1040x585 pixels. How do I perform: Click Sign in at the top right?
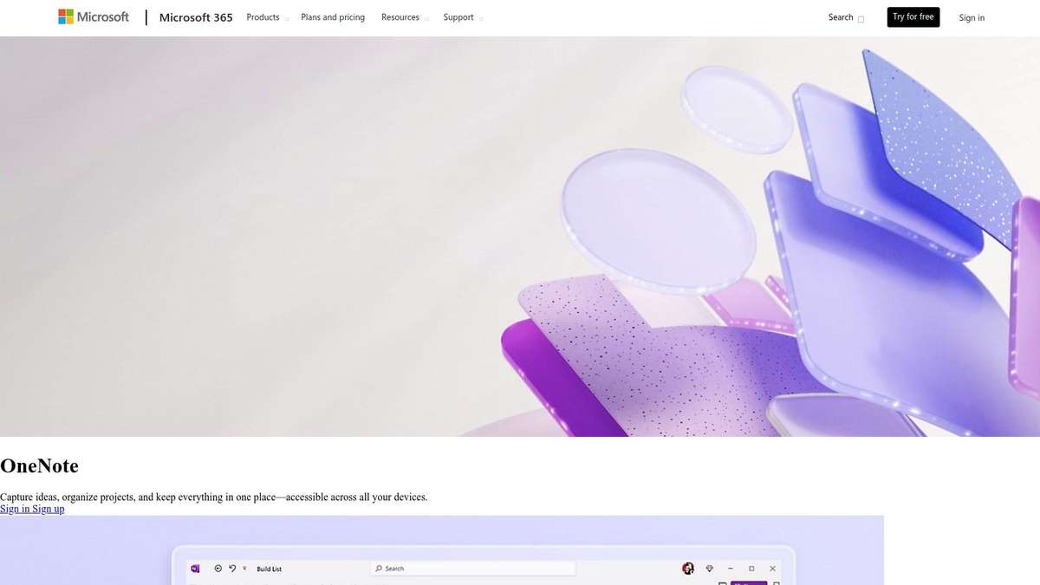(972, 16)
